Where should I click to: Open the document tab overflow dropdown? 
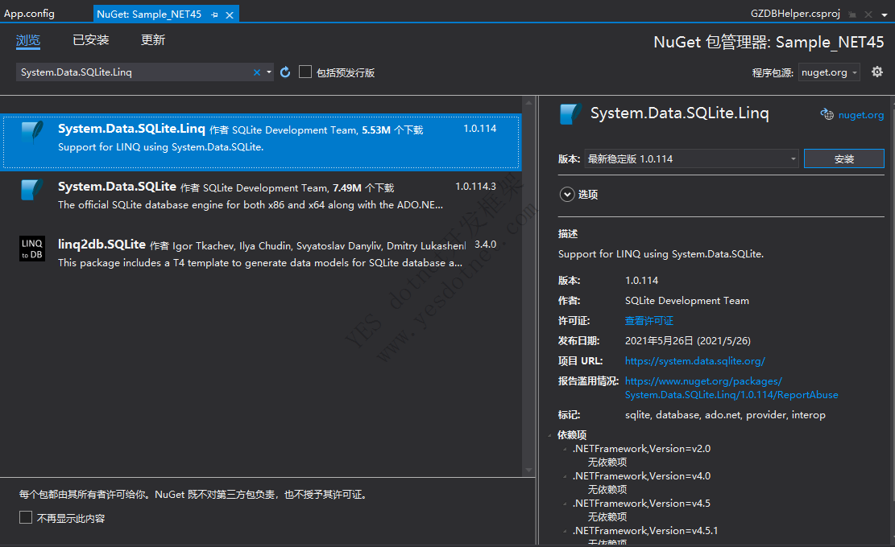tap(885, 15)
